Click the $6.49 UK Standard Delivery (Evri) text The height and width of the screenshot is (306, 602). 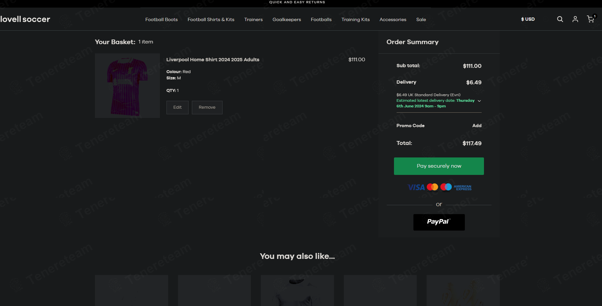(428, 95)
